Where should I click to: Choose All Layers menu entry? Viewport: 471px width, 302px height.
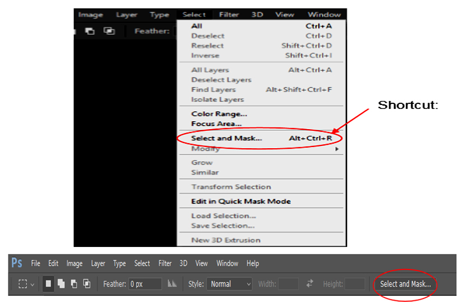click(261, 70)
